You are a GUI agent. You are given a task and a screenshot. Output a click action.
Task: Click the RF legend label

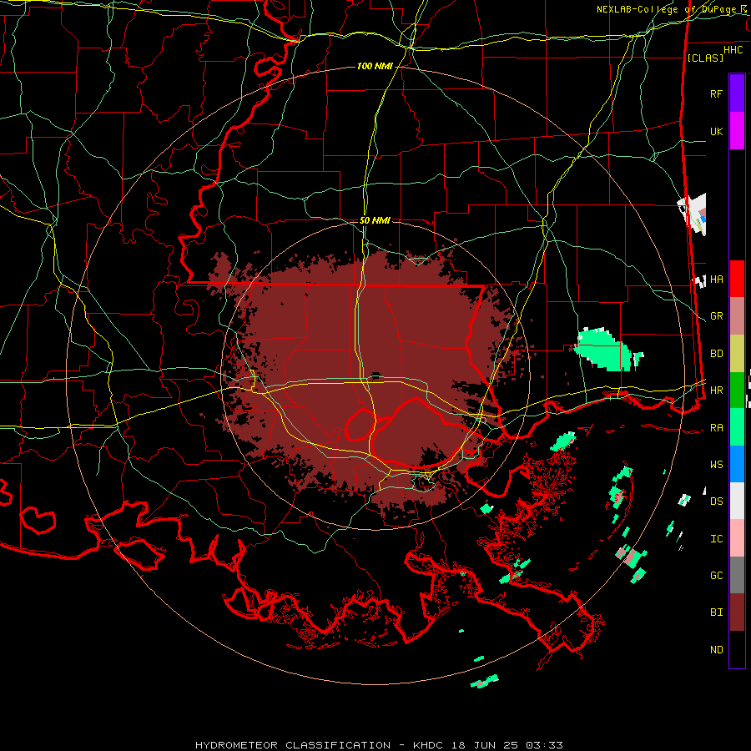pyautogui.click(x=716, y=93)
